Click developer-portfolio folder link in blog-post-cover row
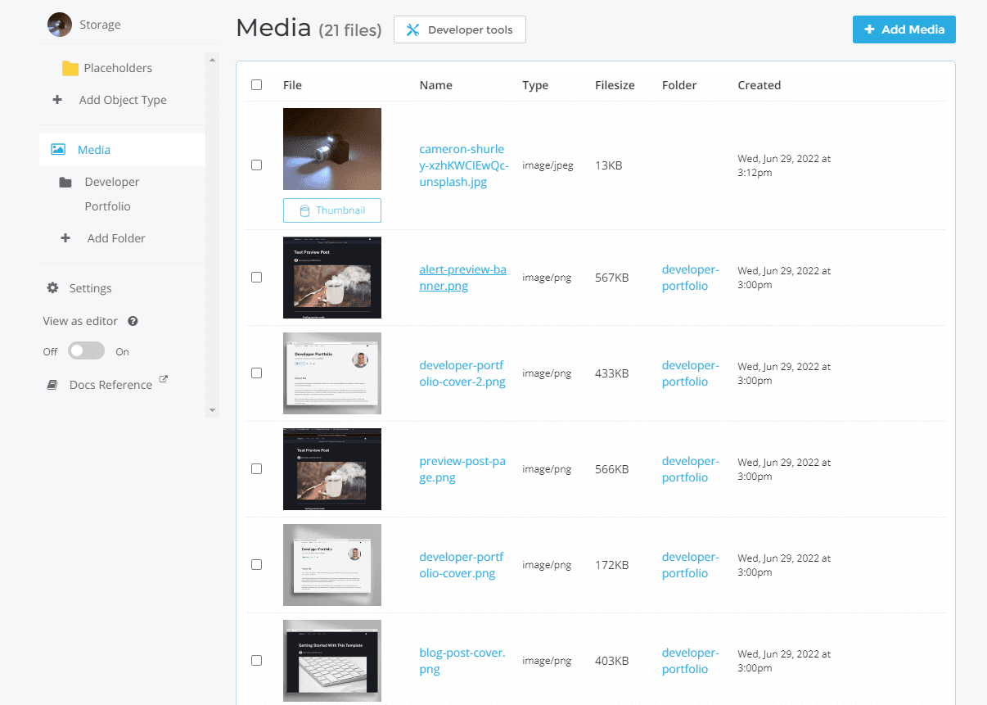 (x=691, y=661)
